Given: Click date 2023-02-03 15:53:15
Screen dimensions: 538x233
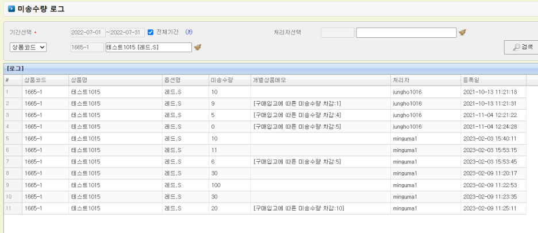Looking at the screenshot, I should pos(490,150).
